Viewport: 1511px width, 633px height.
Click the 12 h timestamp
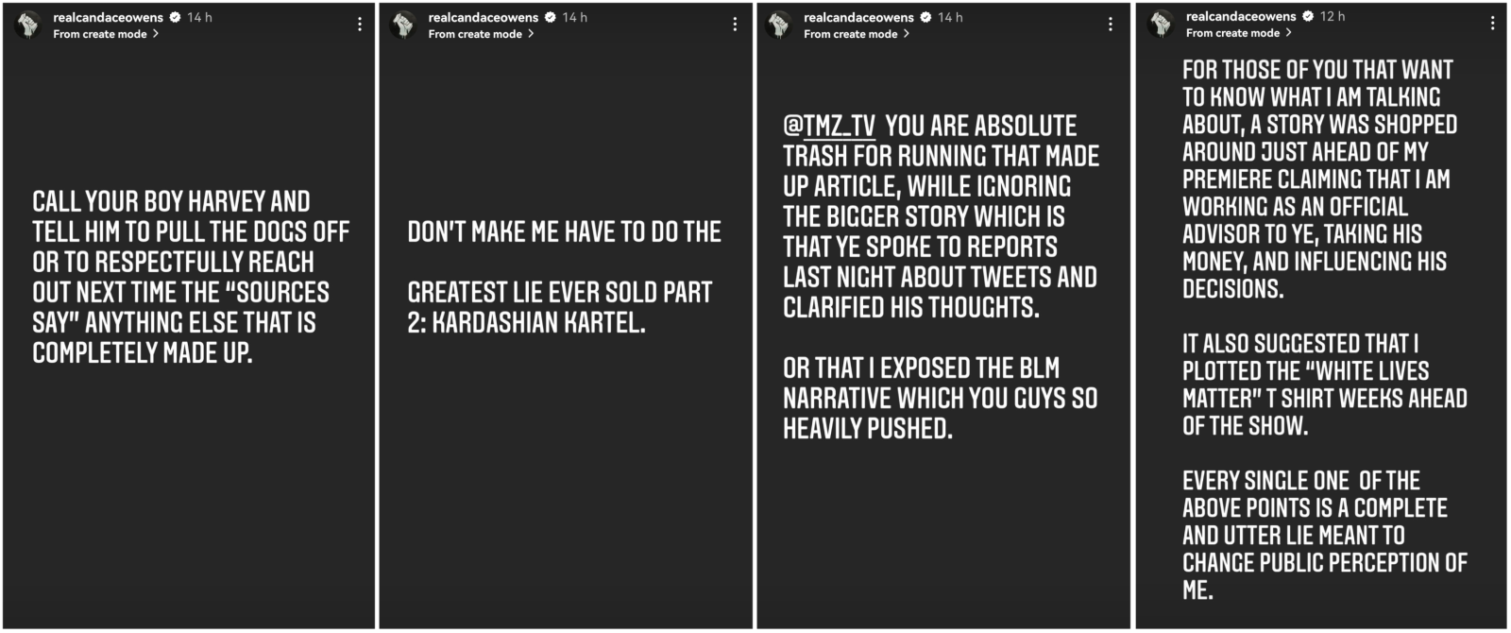coord(1333,16)
